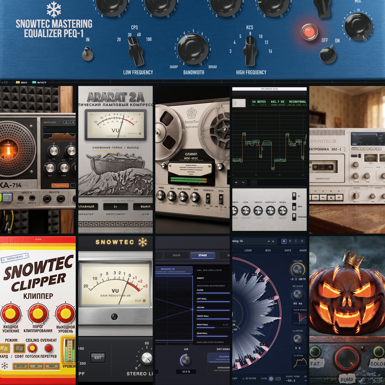Image resolution: width=385 pixels, height=385 pixels.
Task: Switch to the STAGE tab
Action: (202, 255)
